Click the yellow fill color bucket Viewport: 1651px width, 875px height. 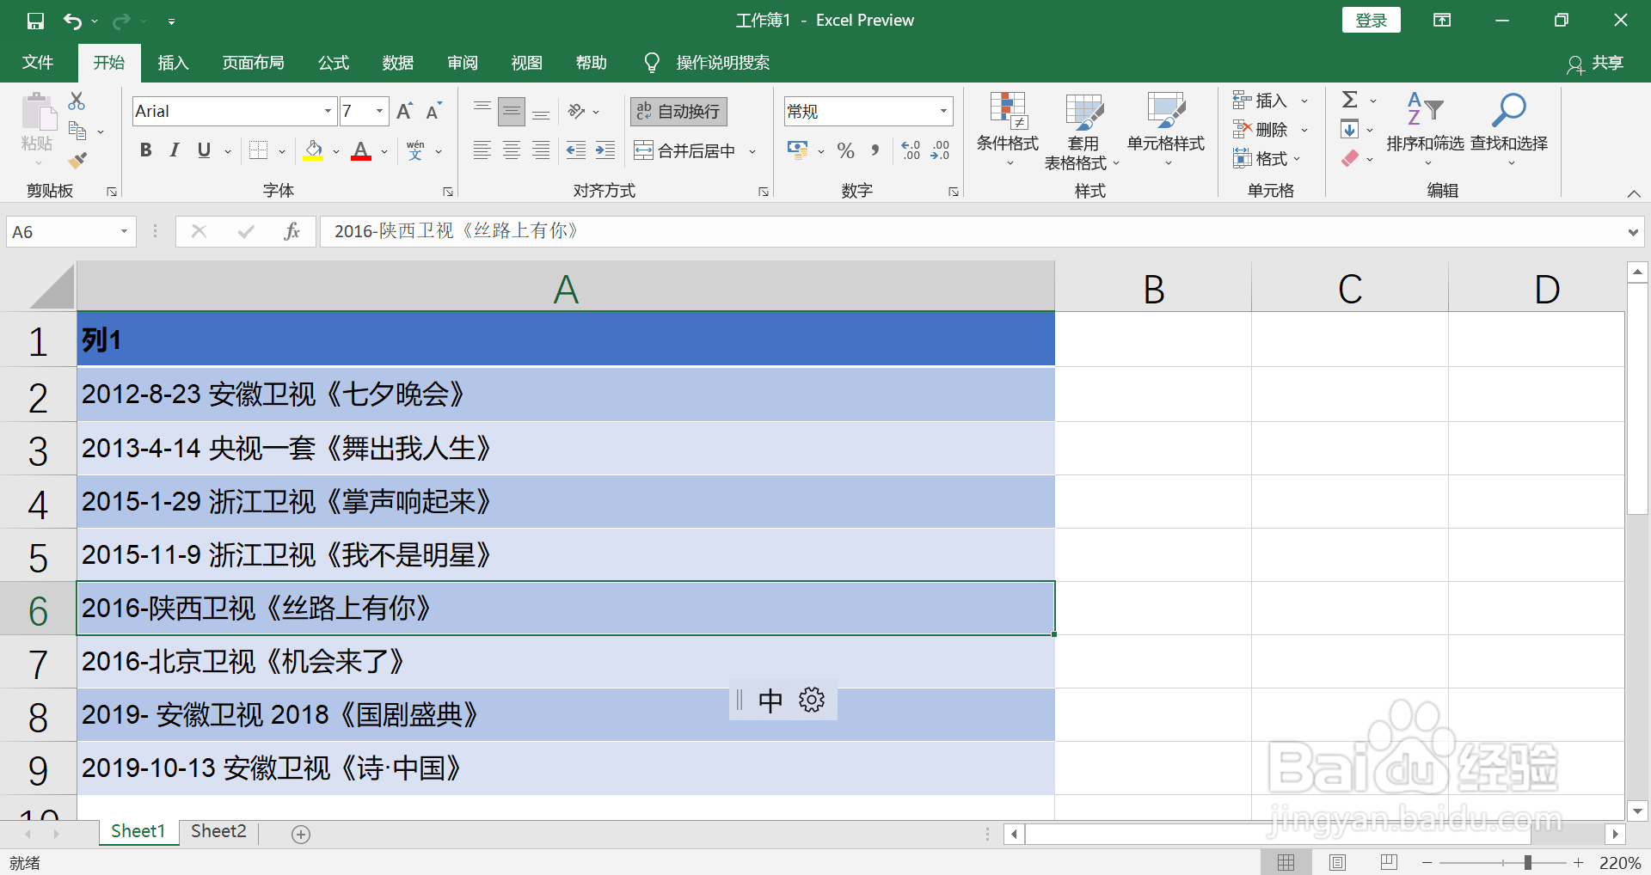(x=314, y=150)
